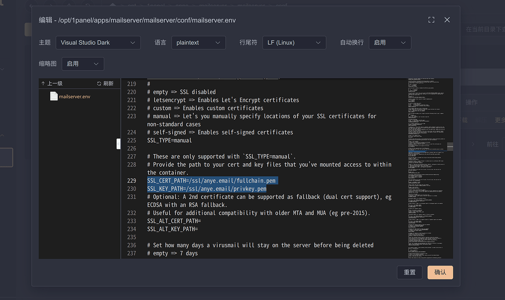Image resolution: width=505 pixels, height=300 pixels.
Task: Click the 刷新 refresh icon above the file list
Action: 99,83
